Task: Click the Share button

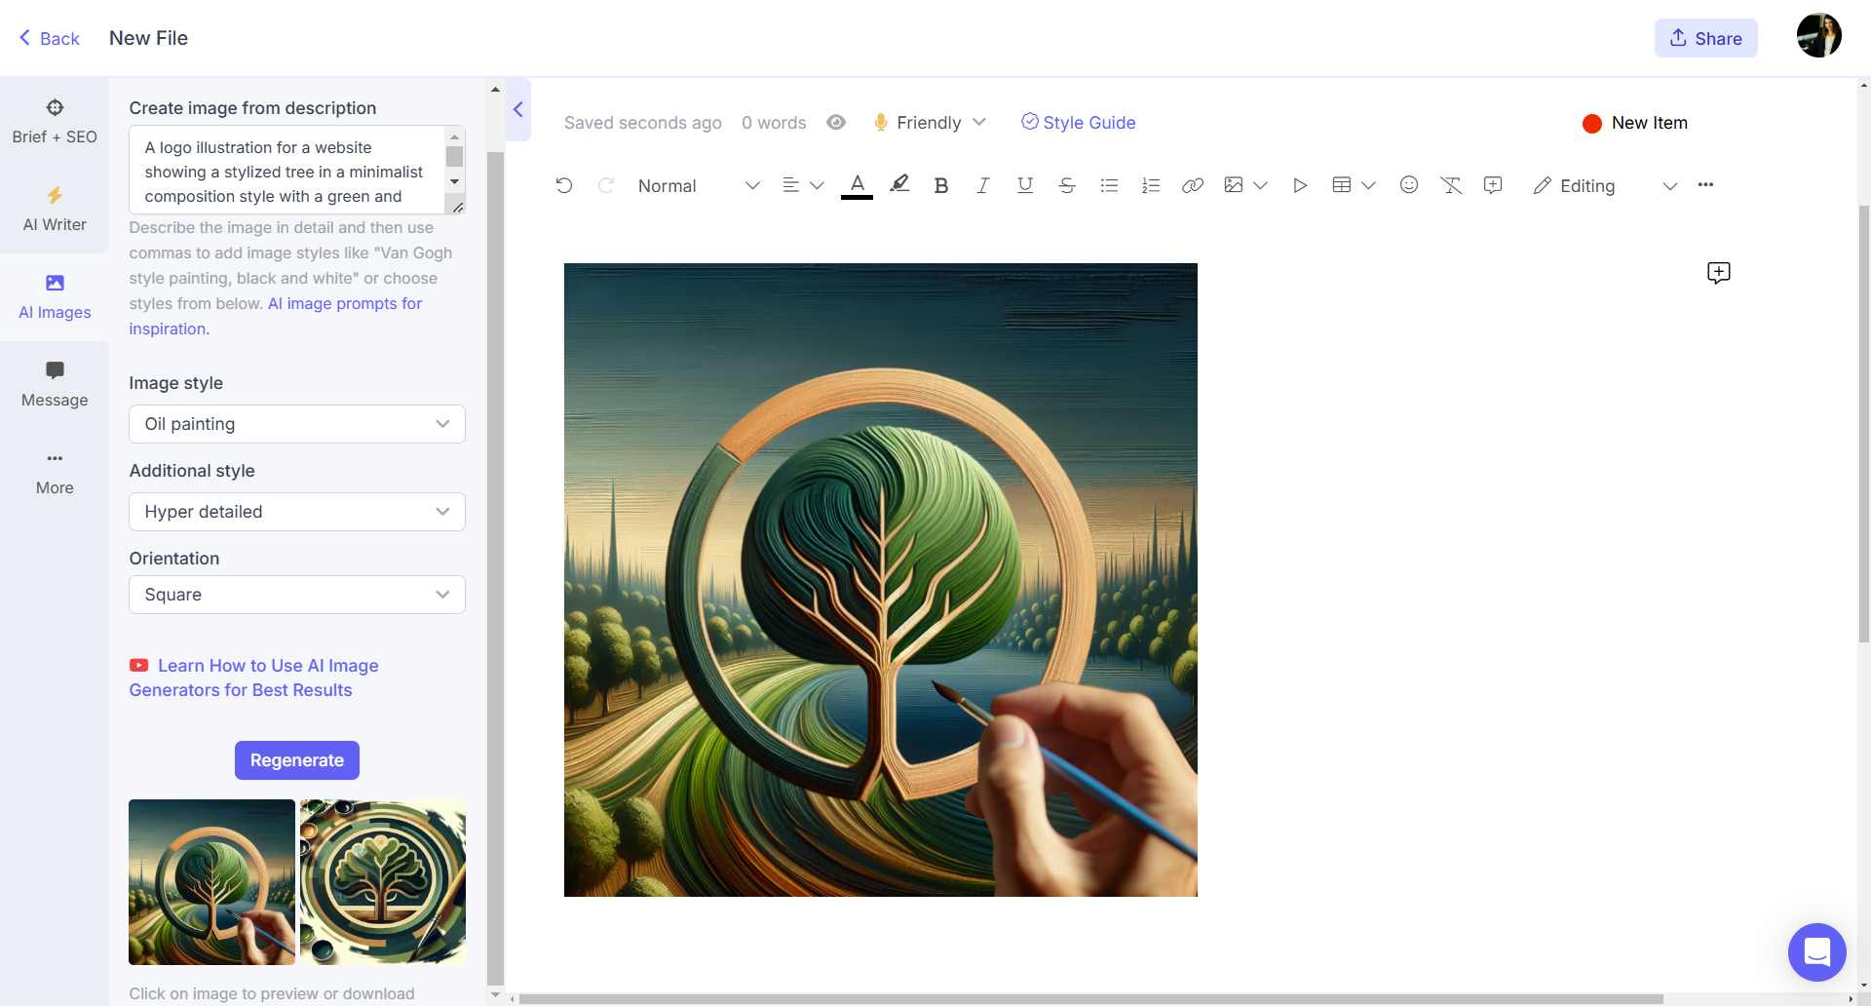Action: tap(1705, 38)
